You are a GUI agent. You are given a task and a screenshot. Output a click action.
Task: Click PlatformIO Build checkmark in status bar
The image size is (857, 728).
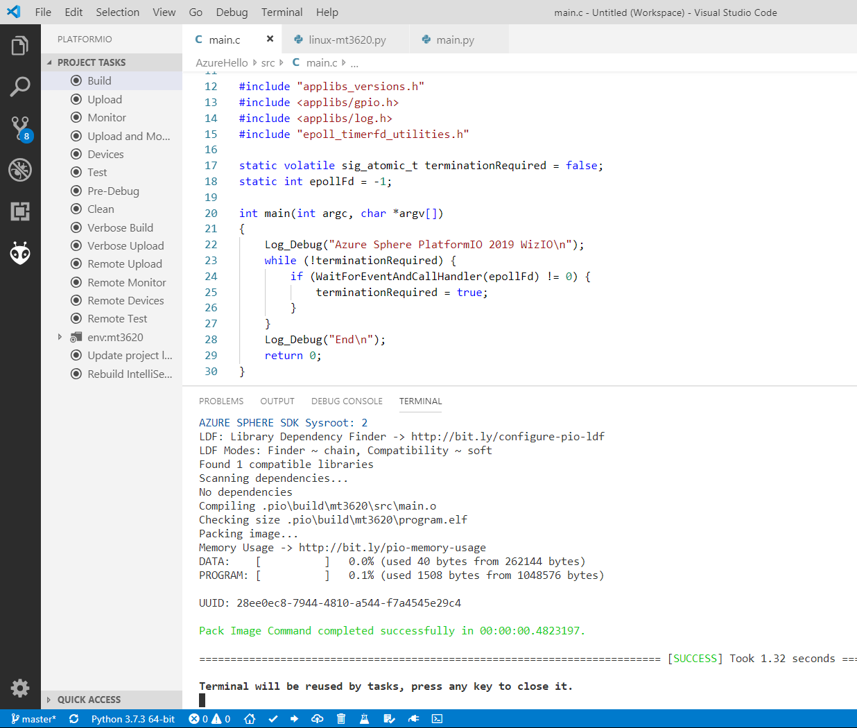coord(273,719)
